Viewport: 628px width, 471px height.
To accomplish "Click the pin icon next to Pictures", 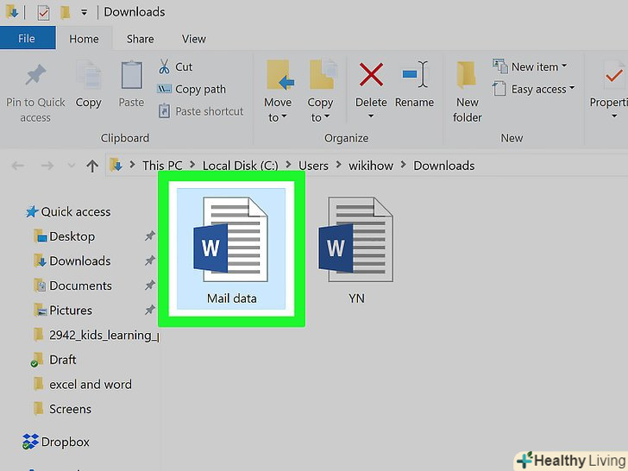I will click(x=150, y=310).
